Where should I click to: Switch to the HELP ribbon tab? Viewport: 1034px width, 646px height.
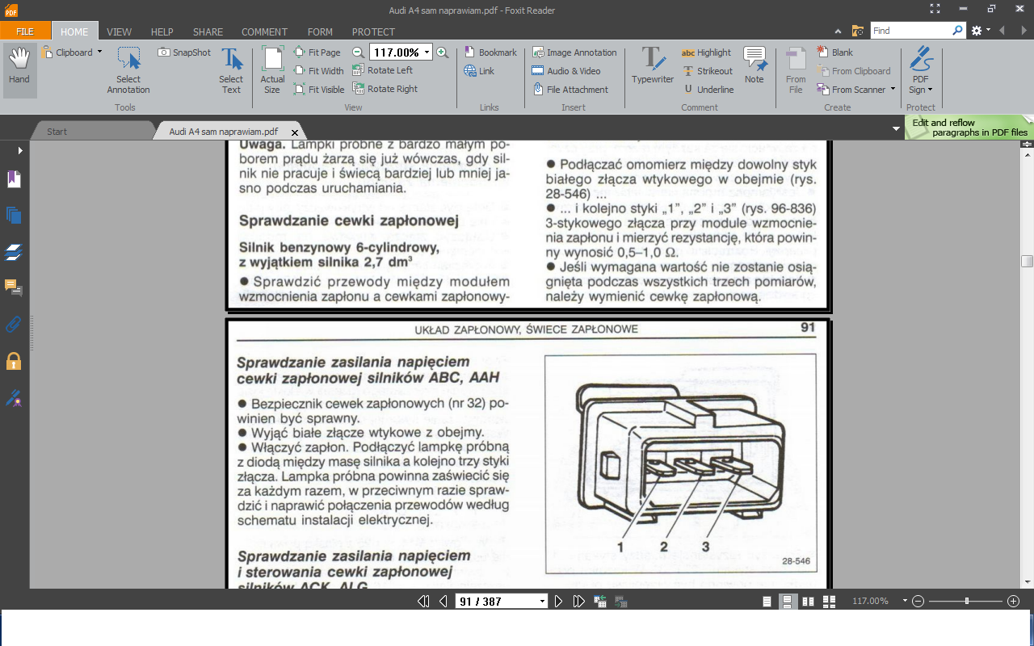[x=162, y=31]
